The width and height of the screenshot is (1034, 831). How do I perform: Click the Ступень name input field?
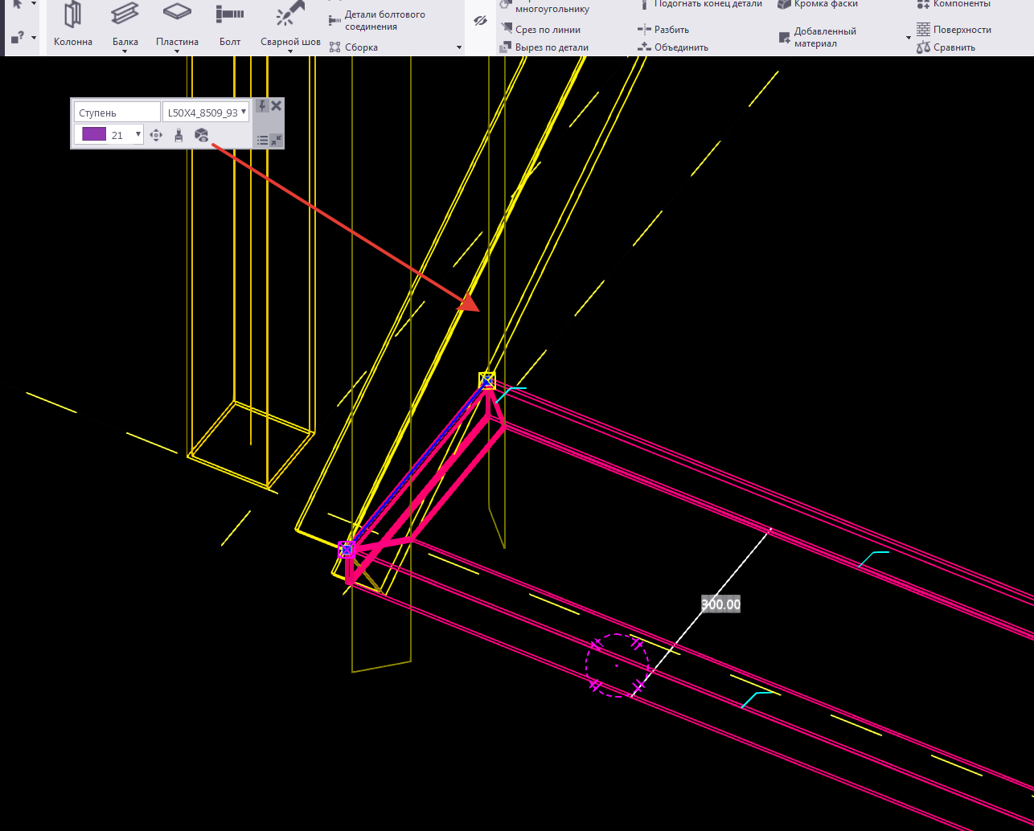(x=117, y=113)
